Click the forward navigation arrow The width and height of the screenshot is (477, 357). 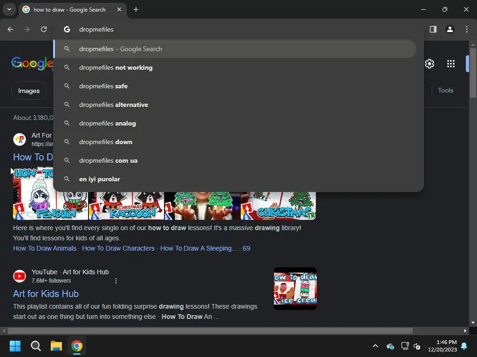pyautogui.click(x=27, y=29)
